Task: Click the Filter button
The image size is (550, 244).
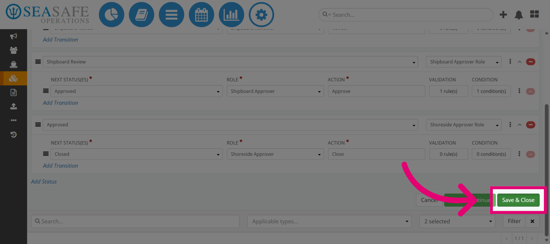Action: pos(514,221)
